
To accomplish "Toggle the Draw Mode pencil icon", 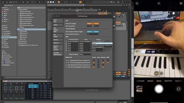I will click(110, 2).
